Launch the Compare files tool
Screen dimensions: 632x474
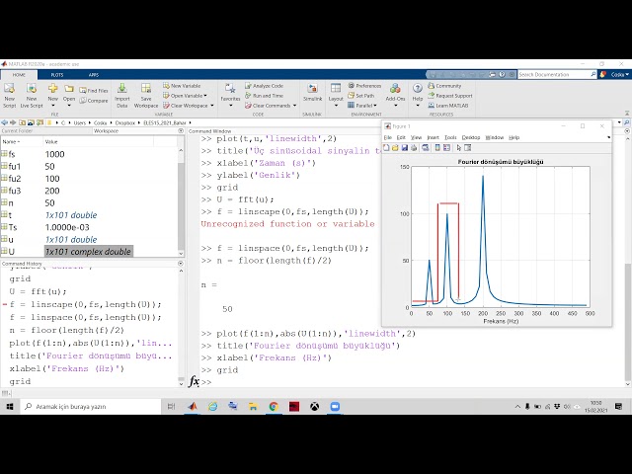pyautogui.click(x=94, y=101)
